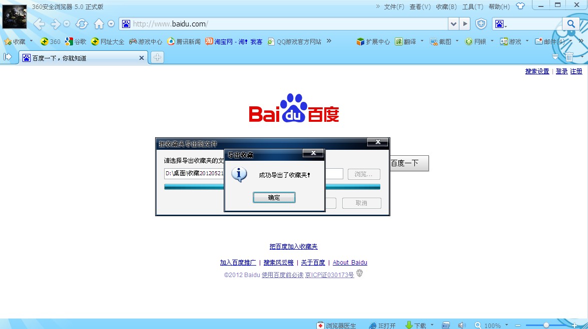This screenshot has height=329, width=588.
Task: Open the 收藏 favorites star button
Action: pos(15,41)
